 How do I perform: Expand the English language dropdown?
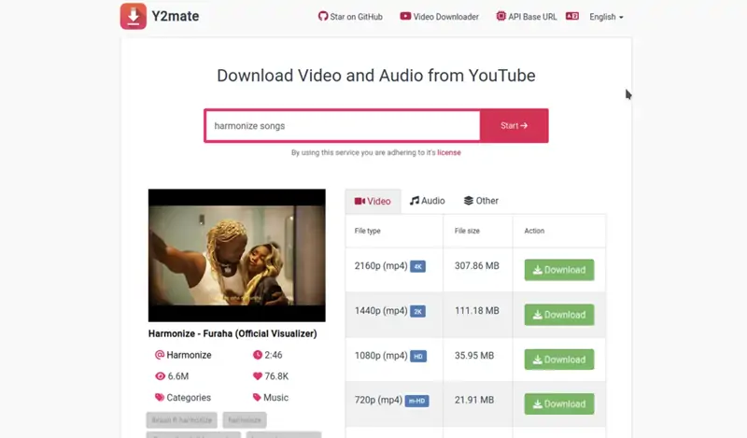(x=606, y=17)
